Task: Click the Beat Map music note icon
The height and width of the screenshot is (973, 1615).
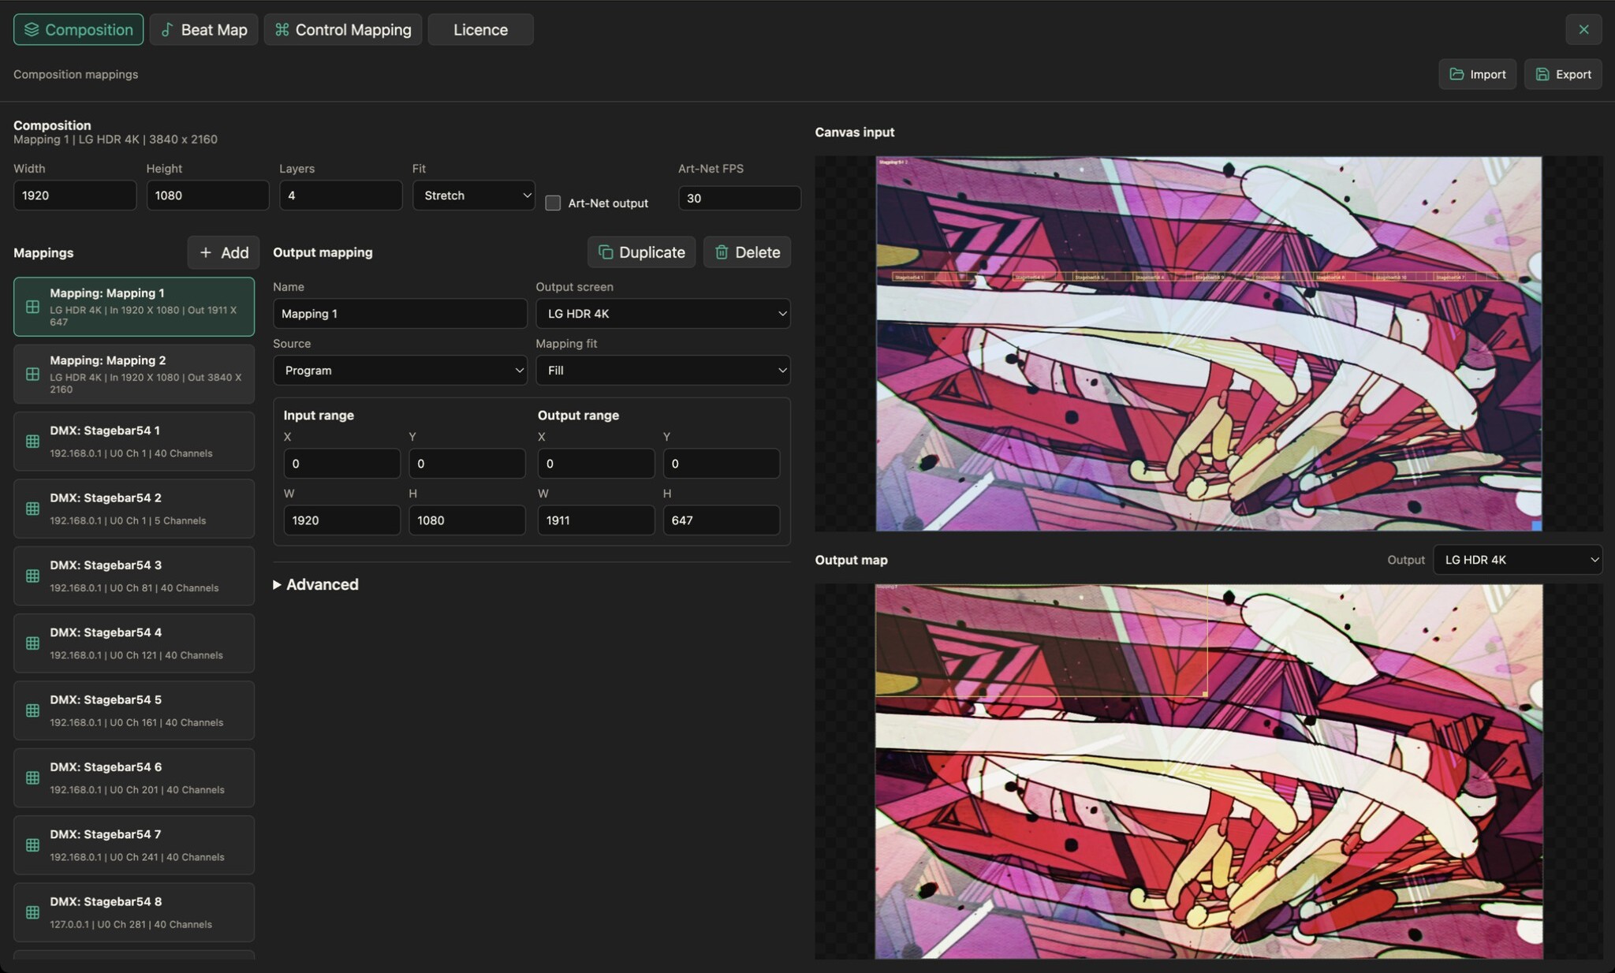Action: 167,30
